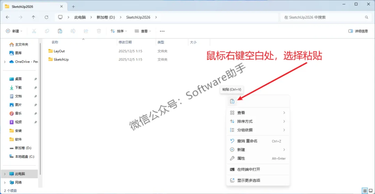The height and width of the screenshot is (194, 375).
Task: Click the magnifier search icon
Action: (x=366, y=17)
